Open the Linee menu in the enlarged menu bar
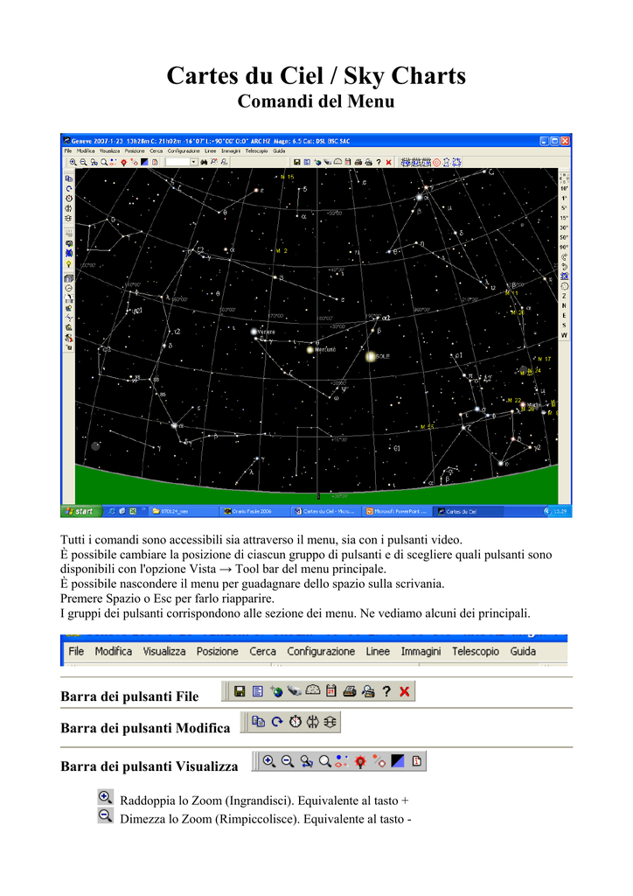The image size is (633, 896). tap(378, 651)
